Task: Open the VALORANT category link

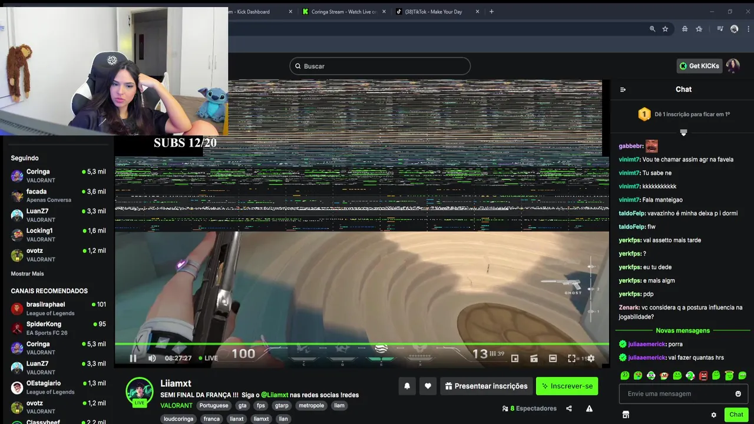Action: [176, 406]
